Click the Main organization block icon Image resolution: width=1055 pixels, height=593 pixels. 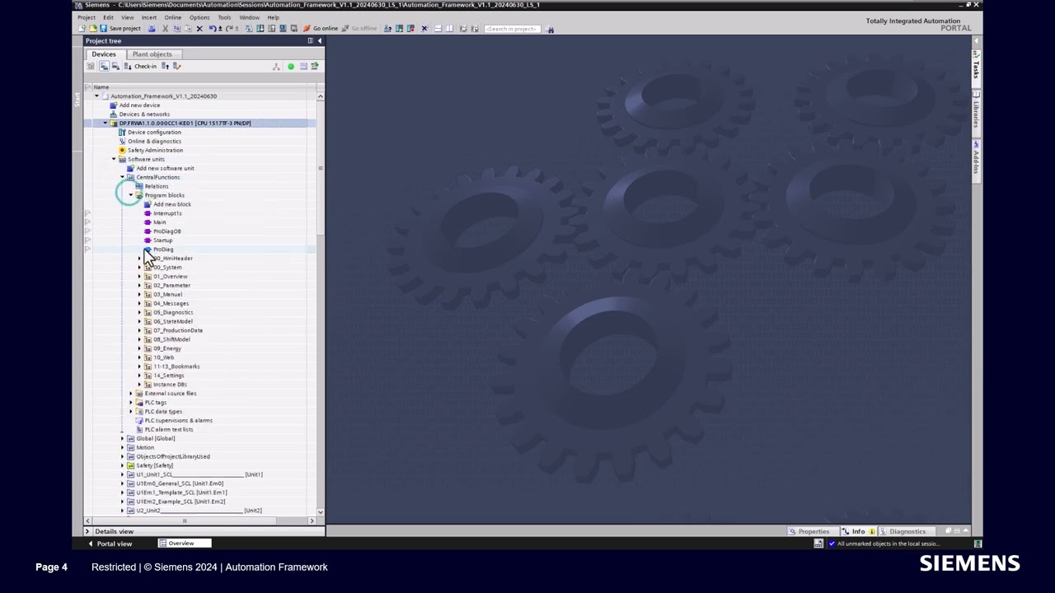click(148, 222)
